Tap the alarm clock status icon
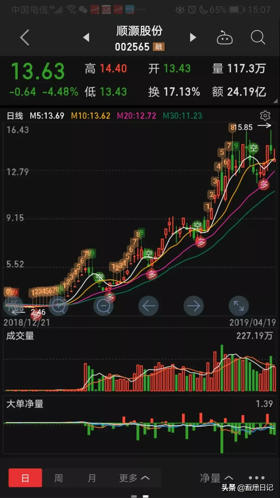Screen dimensions: 280x498 [192, 10]
